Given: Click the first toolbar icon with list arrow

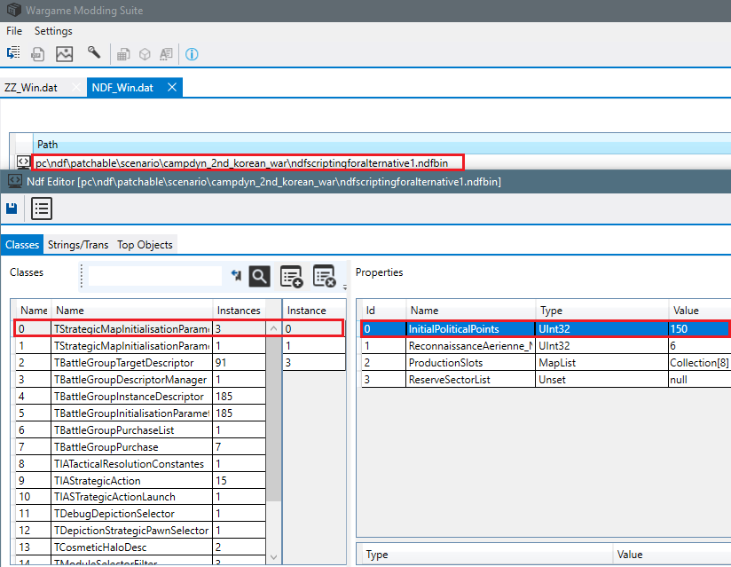Looking at the screenshot, I should [13, 52].
